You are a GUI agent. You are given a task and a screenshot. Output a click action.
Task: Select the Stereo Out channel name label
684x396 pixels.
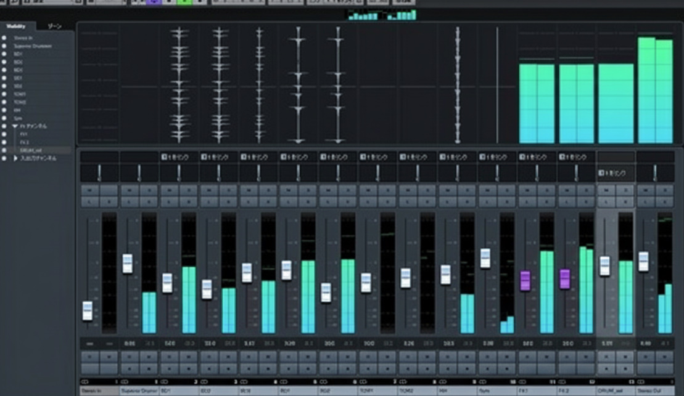[x=655, y=390]
